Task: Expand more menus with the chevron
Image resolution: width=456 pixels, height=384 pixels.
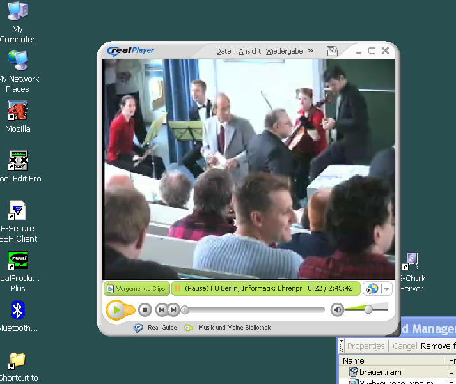Action: point(311,51)
